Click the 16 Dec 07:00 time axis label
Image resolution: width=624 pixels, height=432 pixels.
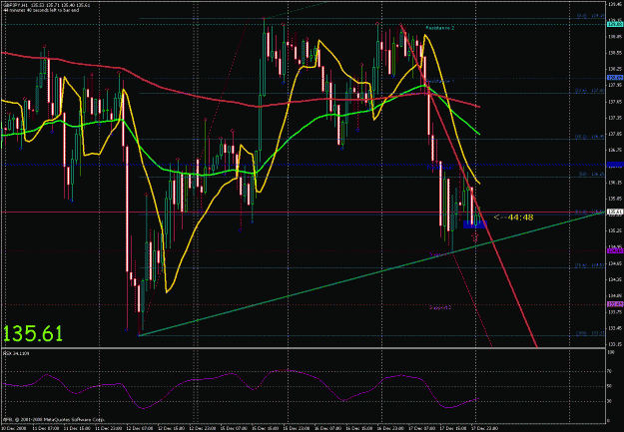click(327, 428)
